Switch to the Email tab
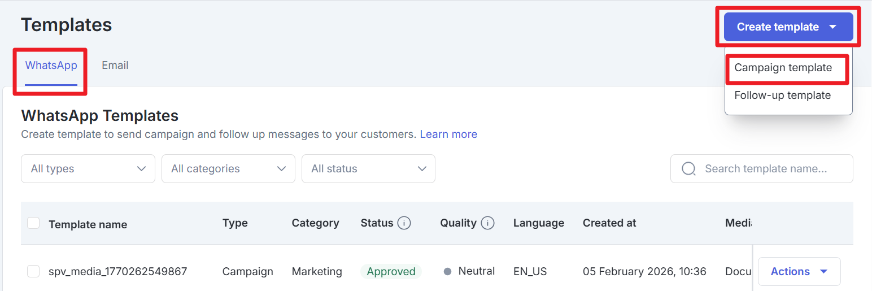The image size is (872, 291). [x=115, y=66]
